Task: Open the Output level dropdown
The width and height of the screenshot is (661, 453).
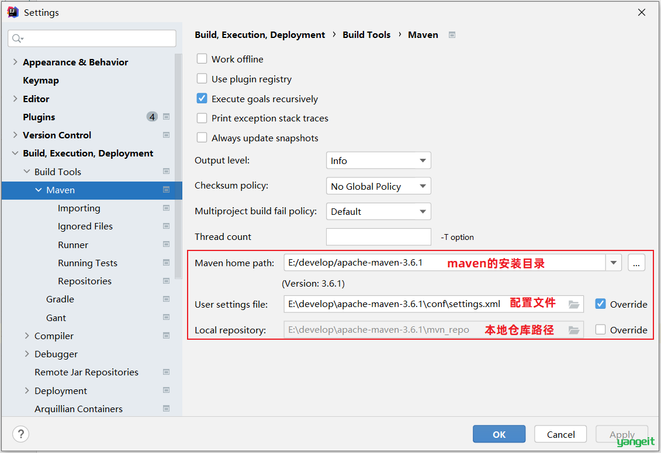Action: click(x=379, y=161)
